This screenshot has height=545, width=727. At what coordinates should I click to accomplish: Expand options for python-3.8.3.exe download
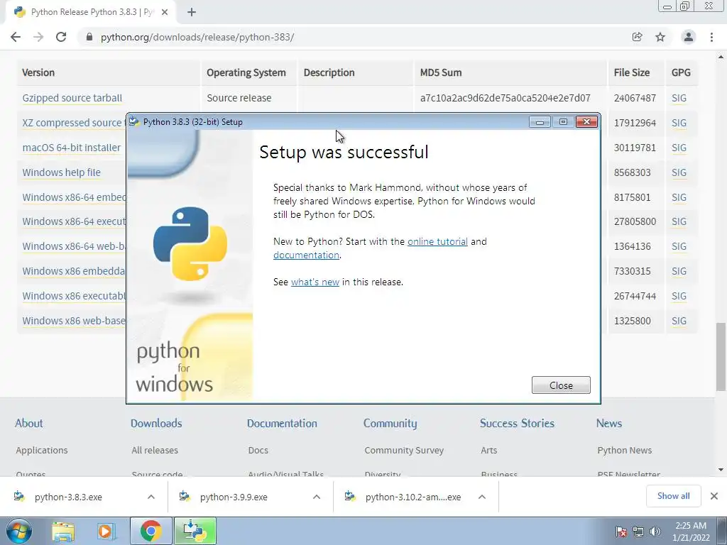tap(151, 497)
